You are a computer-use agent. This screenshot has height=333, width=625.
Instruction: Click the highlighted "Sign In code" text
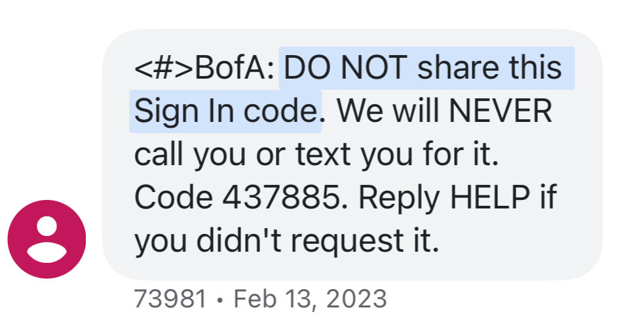(x=225, y=111)
